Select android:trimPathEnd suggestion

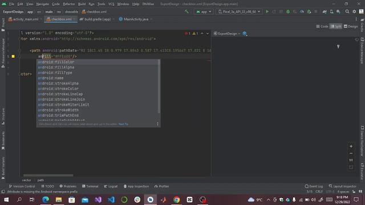[x=98, y=116]
